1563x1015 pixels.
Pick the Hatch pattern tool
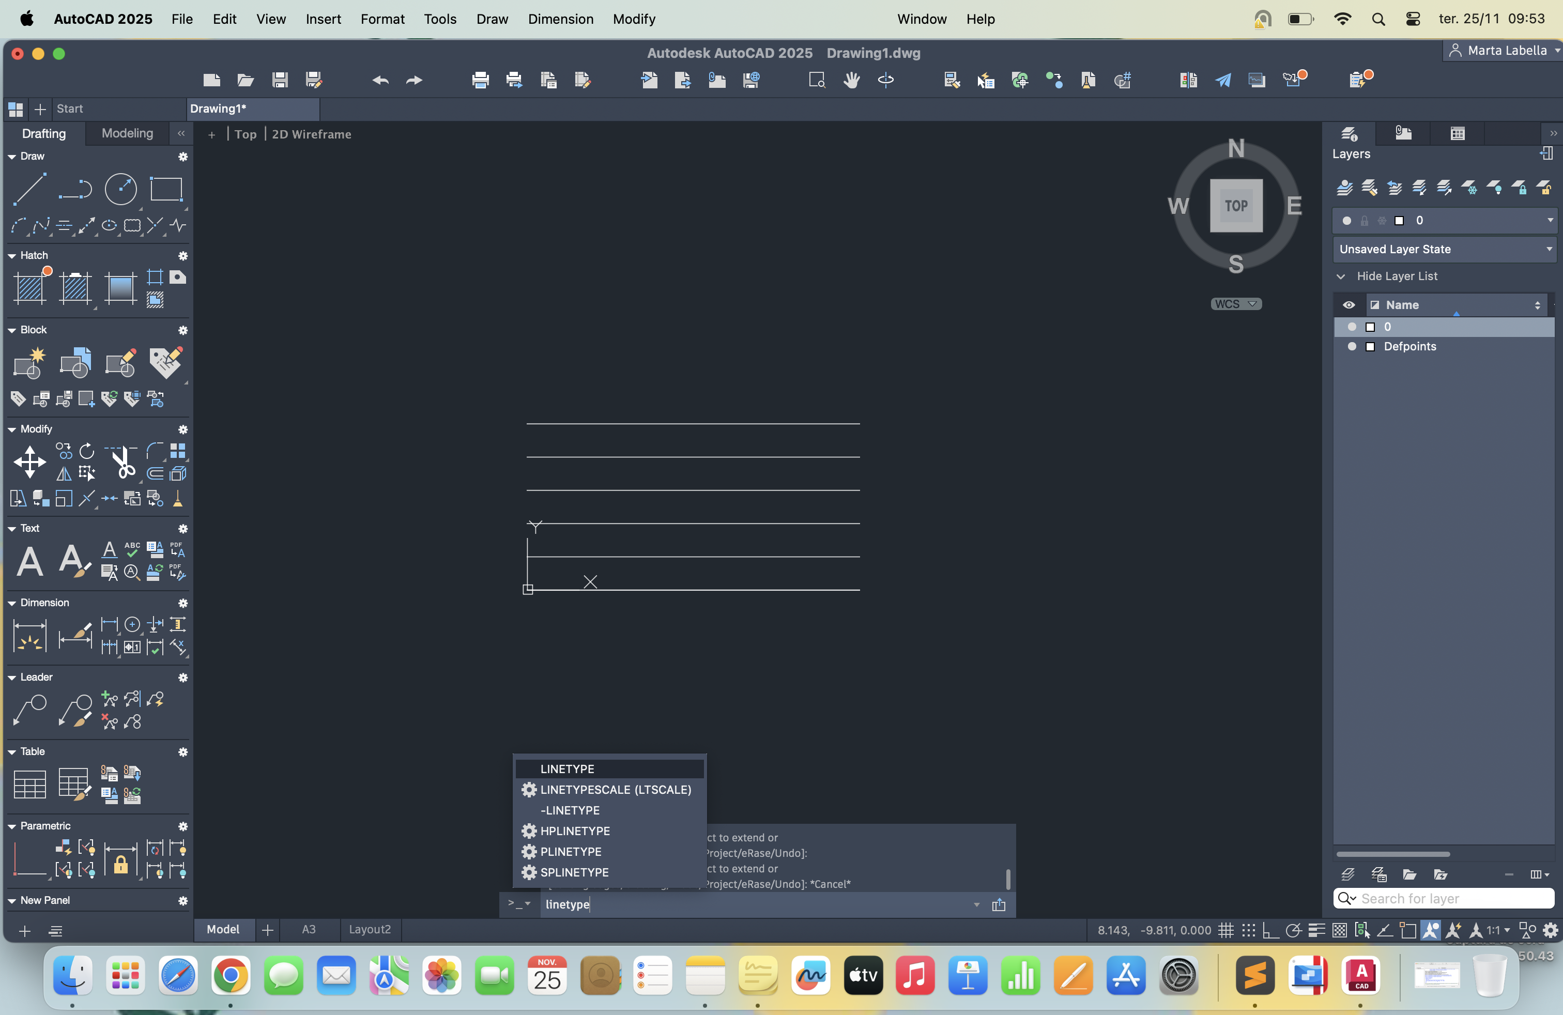pyautogui.click(x=29, y=287)
